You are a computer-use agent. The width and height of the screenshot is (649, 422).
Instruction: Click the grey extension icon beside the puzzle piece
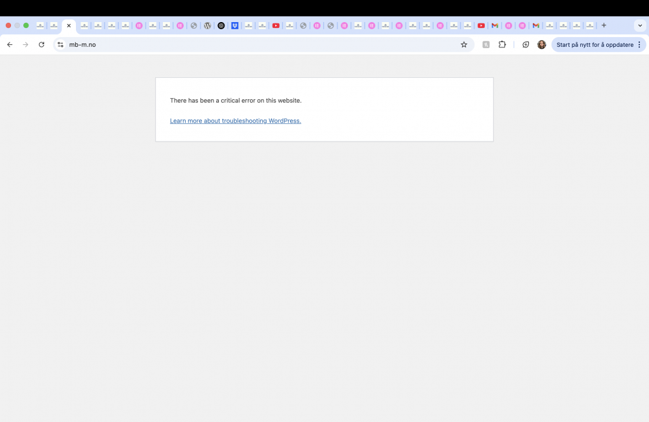(x=486, y=45)
